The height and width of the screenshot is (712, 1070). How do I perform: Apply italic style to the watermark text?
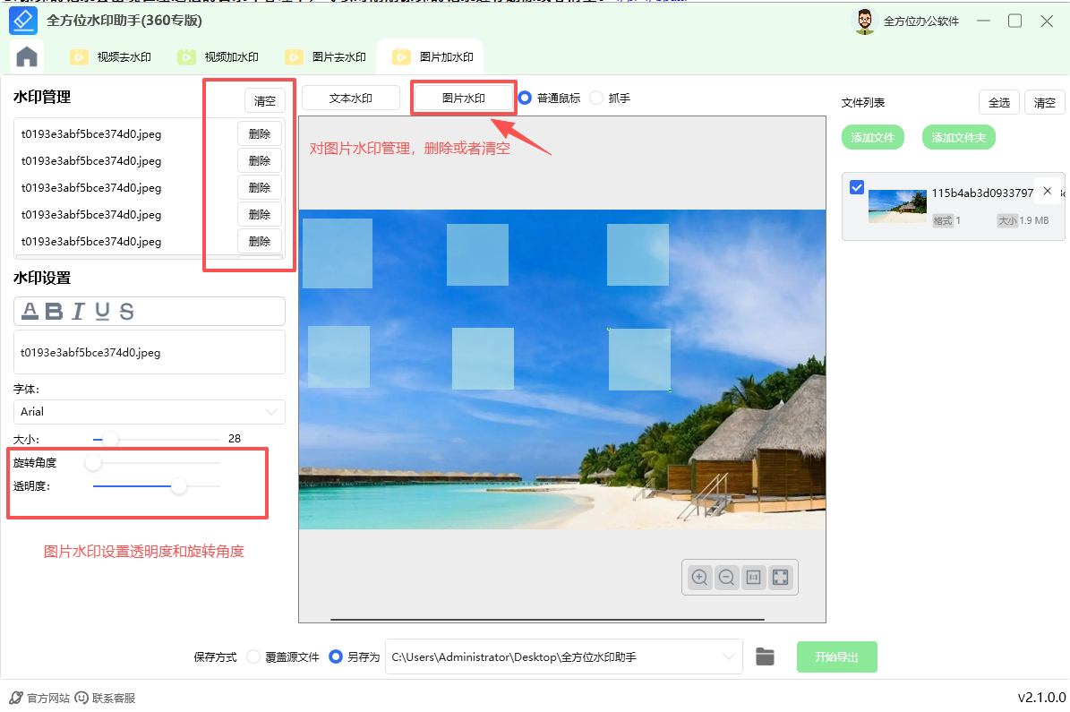click(x=79, y=311)
